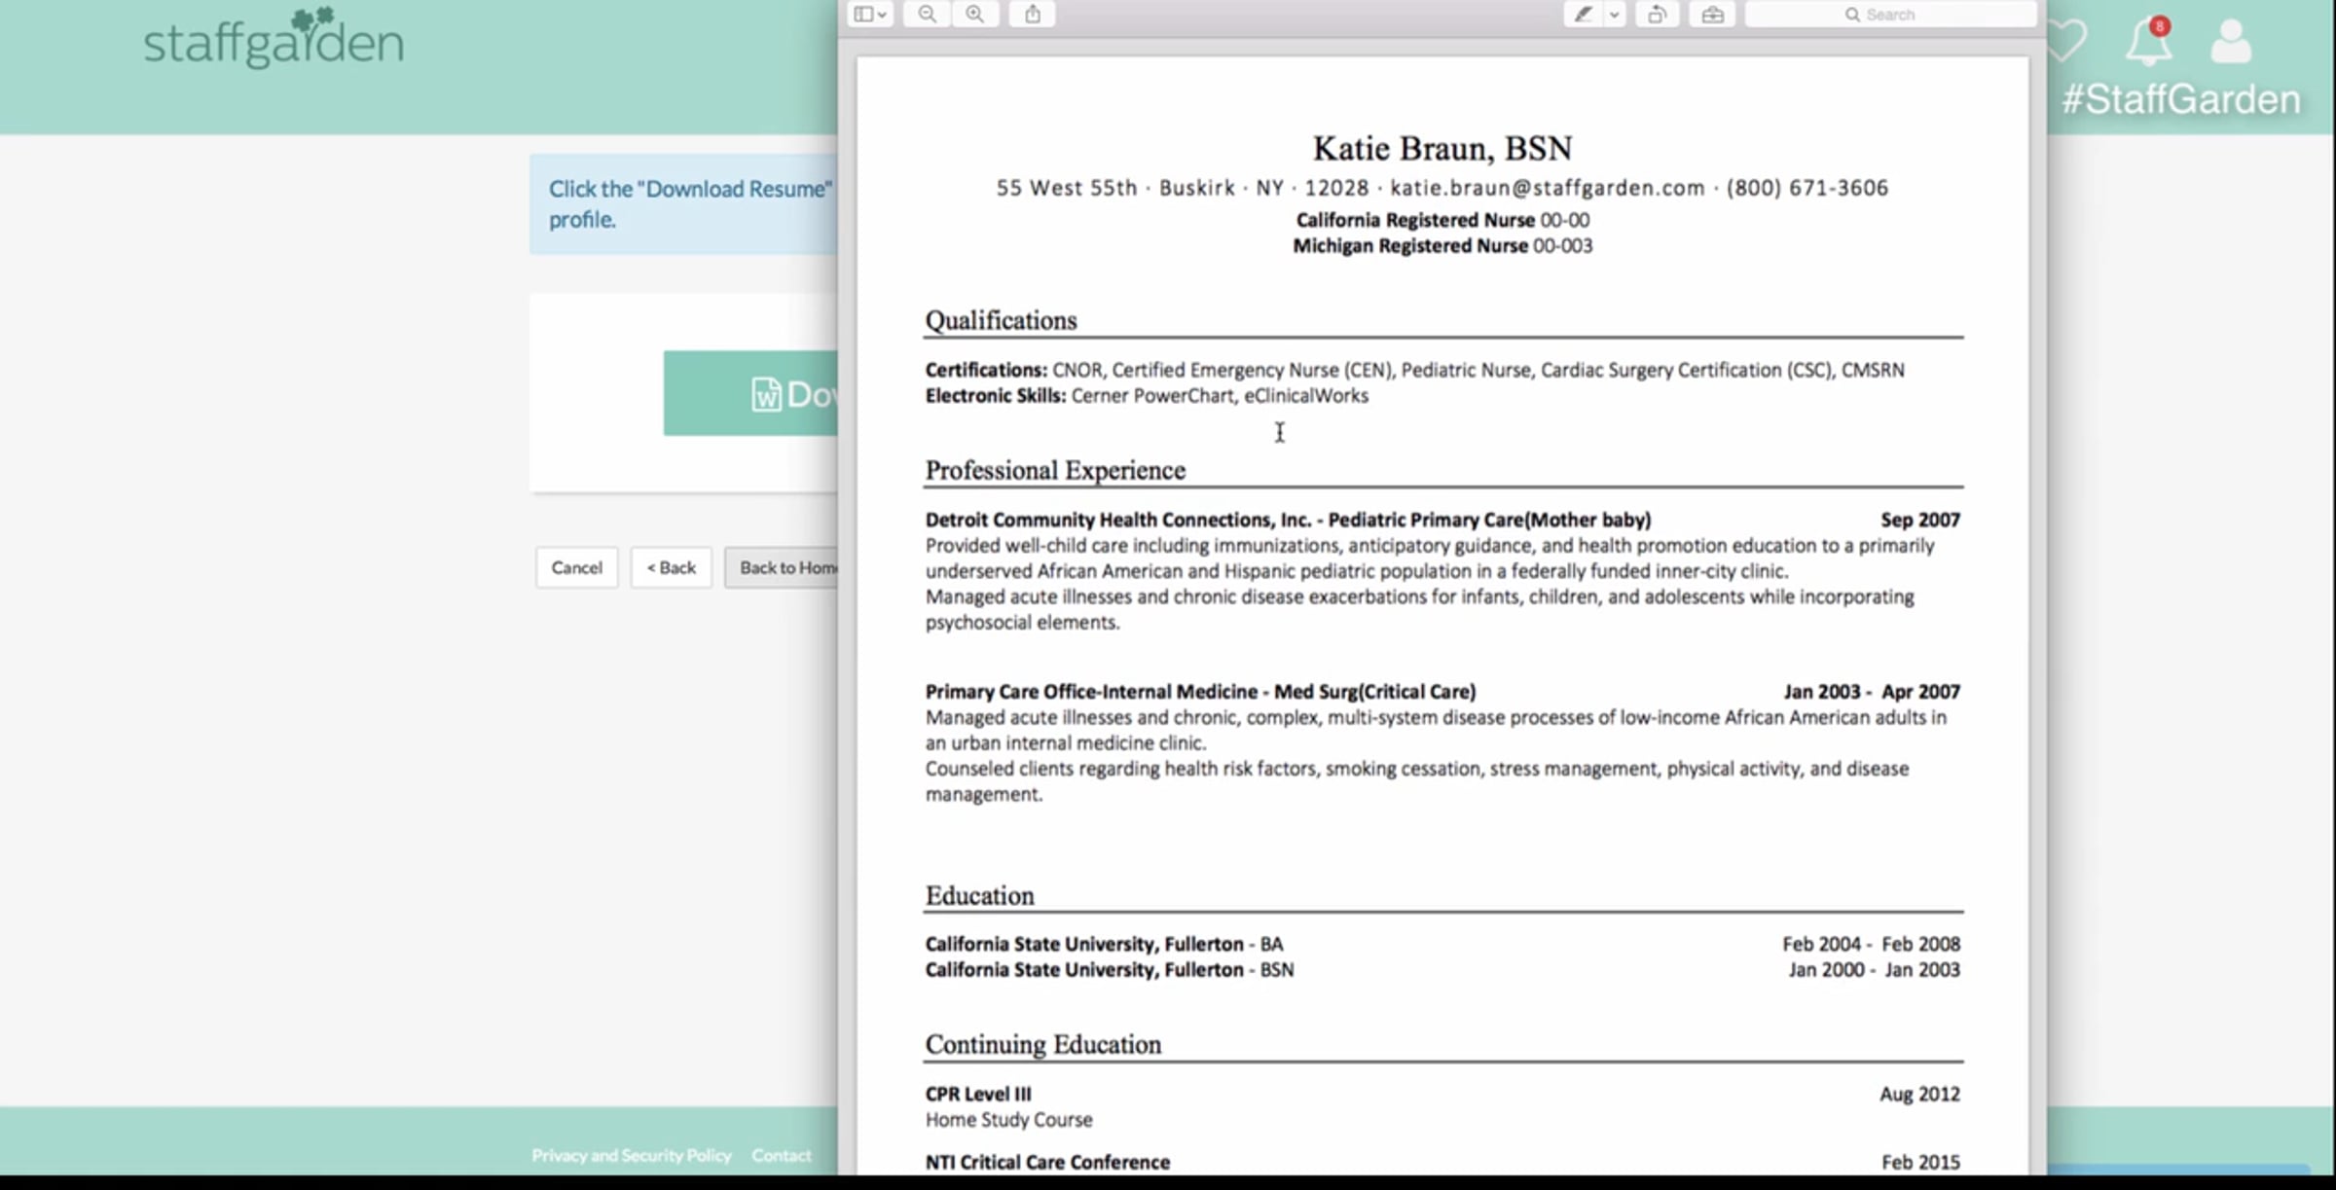Image resolution: width=2336 pixels, height=1190 pixels.
Task: Zoom in on the resume document
Action: 974,15
